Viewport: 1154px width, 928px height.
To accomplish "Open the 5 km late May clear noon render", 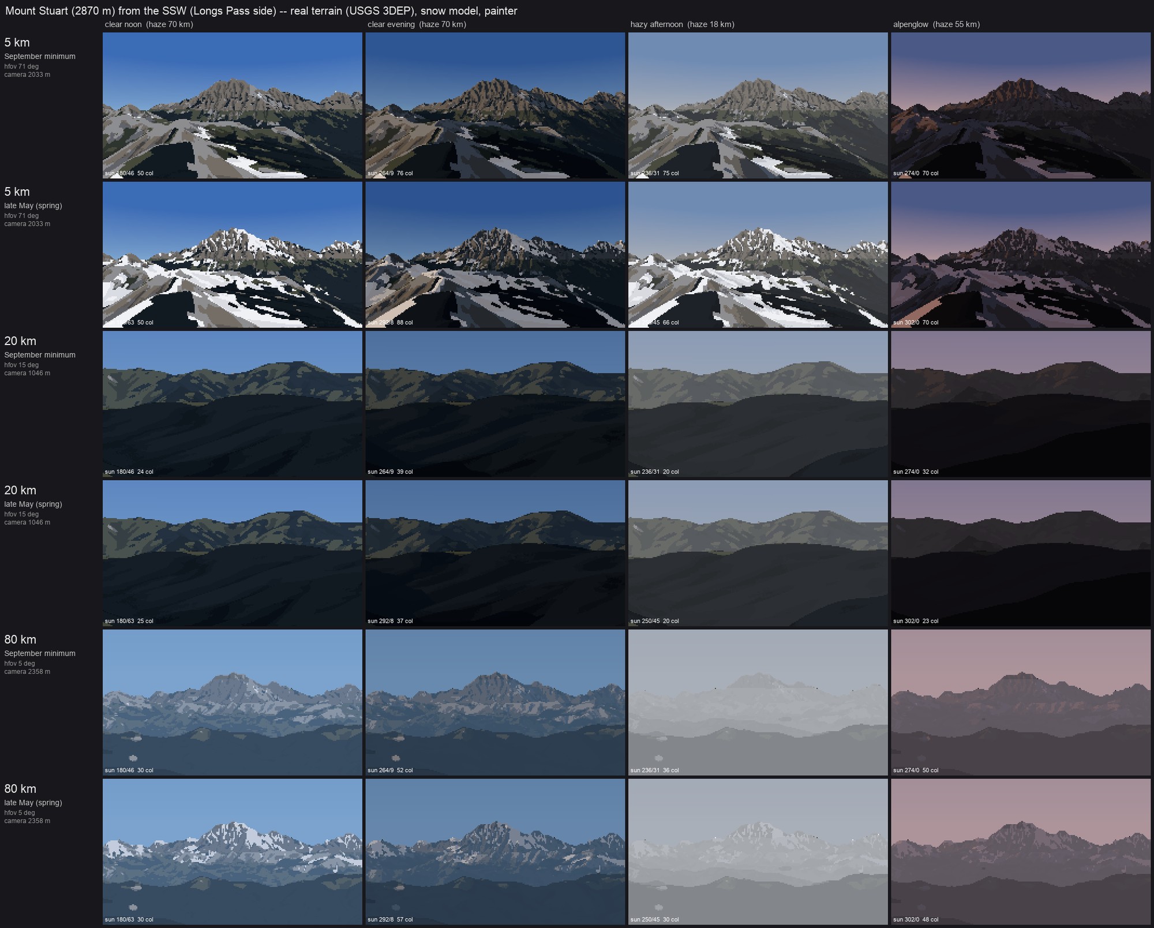I will [233, 255].
